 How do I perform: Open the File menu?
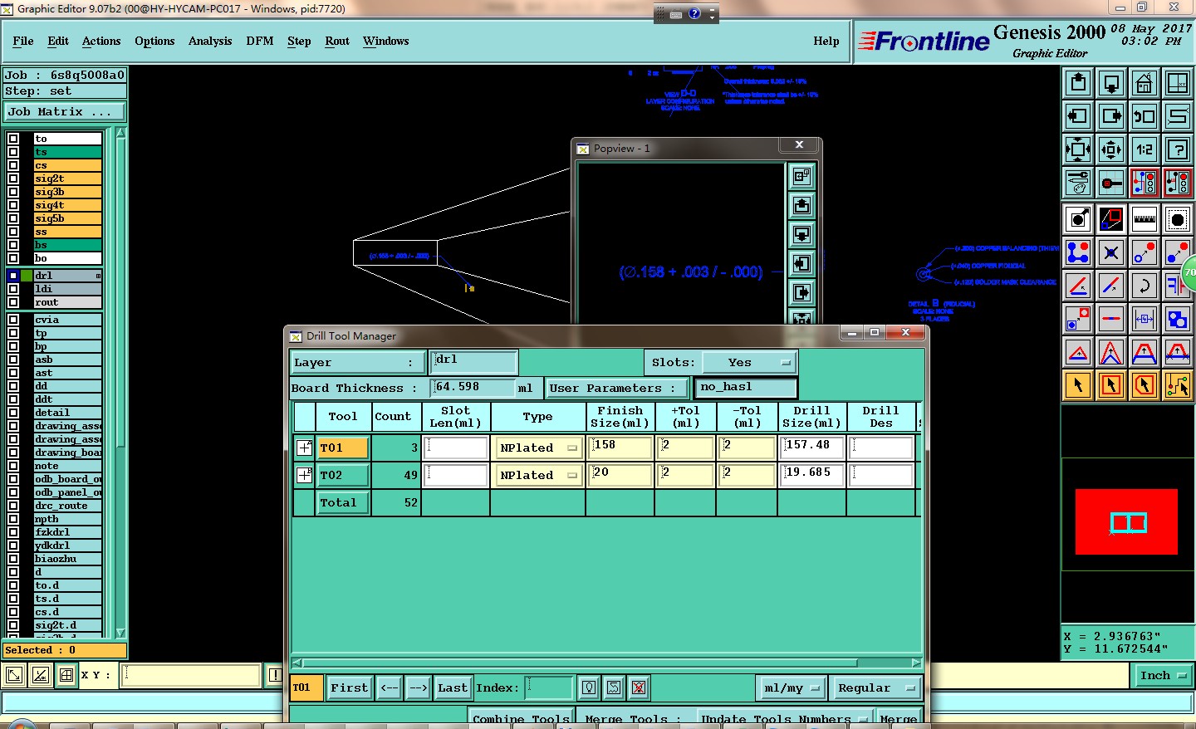pos(23,41)
